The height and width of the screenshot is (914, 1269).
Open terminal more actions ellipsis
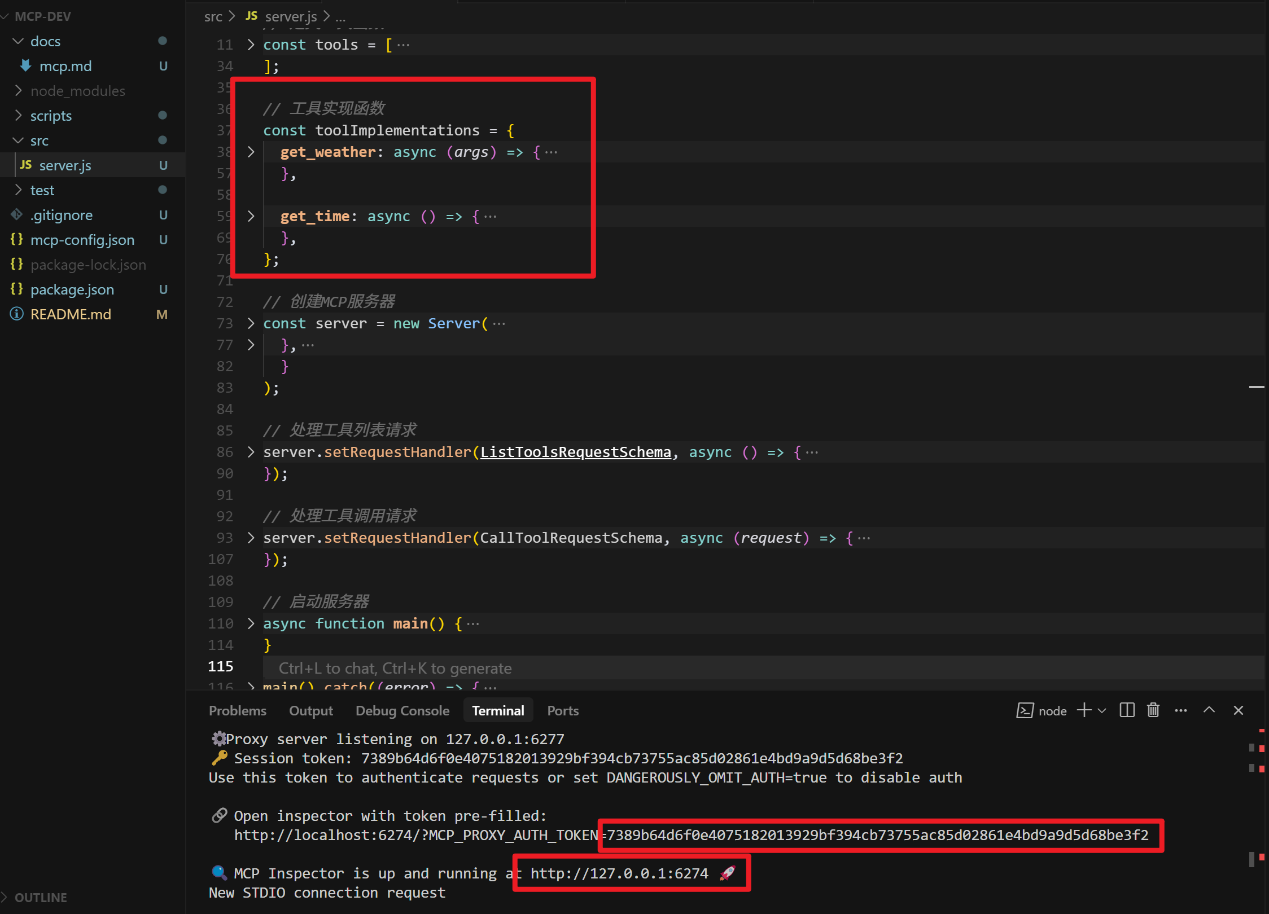pos(1180,710)
